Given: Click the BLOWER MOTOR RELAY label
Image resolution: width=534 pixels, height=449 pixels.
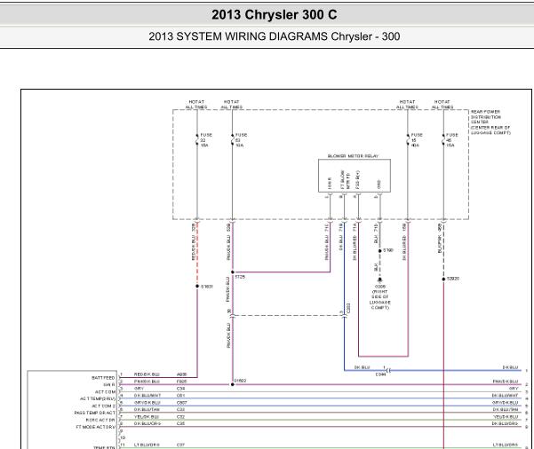Looking at the screenshot, I should (x=353, y=156).
